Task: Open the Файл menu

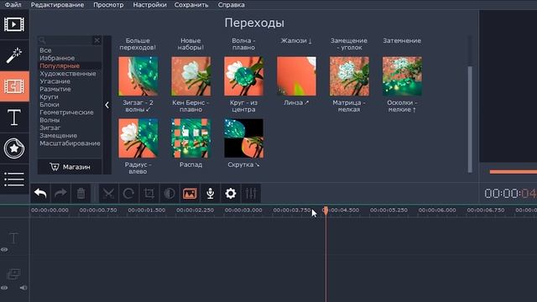Action: click(13, 5)
